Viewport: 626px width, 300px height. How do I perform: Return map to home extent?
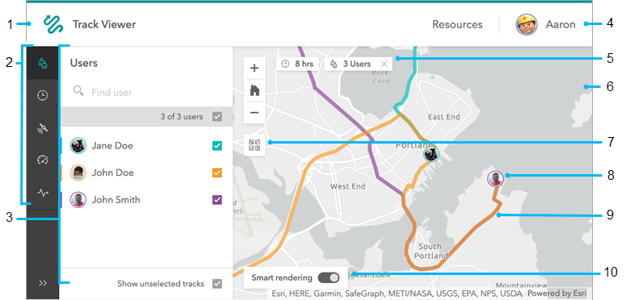click(x=254, y=90)
